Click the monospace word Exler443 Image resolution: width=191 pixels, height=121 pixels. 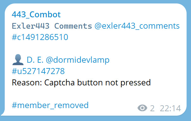[31, 26]
